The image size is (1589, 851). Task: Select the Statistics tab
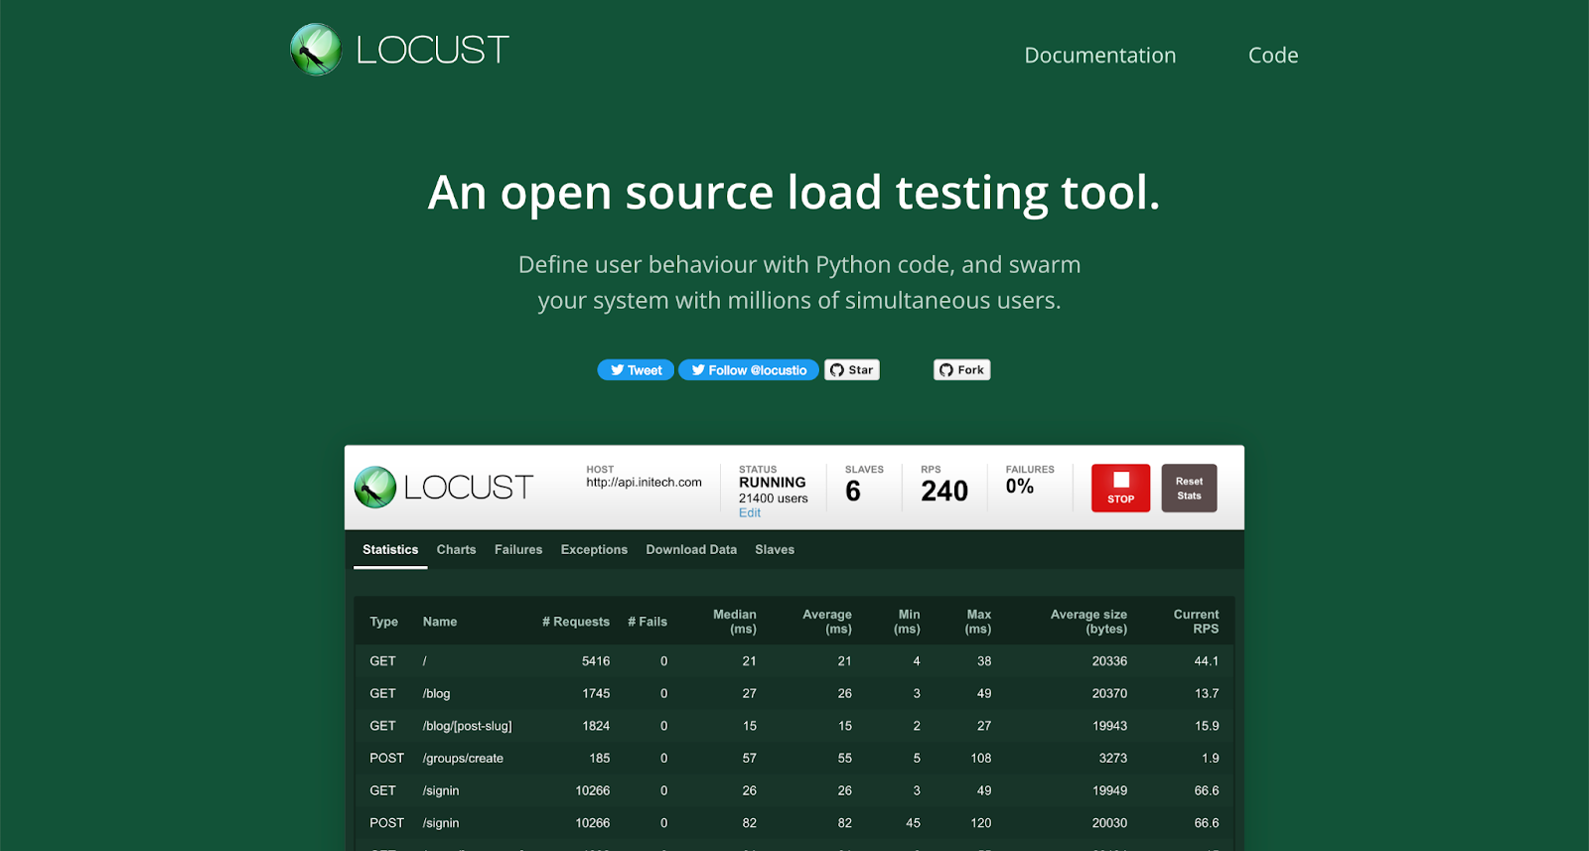coord(390,549)
